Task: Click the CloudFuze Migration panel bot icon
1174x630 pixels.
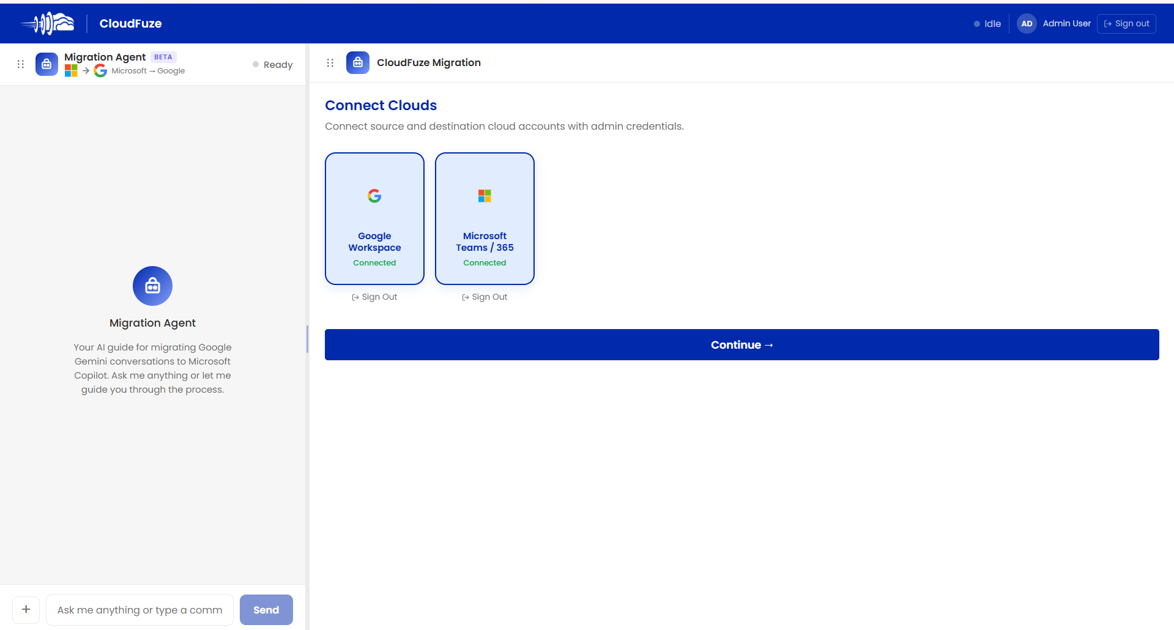Action: click(x=358, y=63)
